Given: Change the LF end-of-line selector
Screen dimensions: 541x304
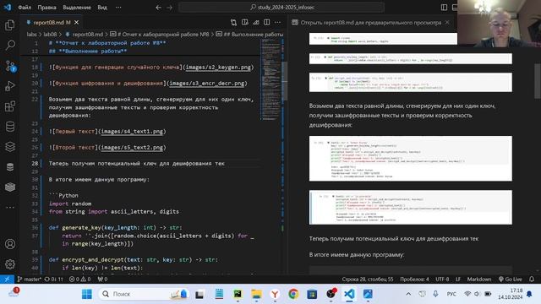Looking at the screenshot, I should pos(458,280).
